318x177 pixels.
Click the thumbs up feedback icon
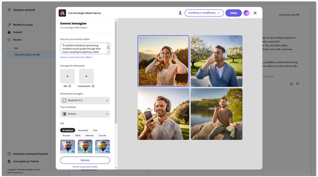click(x=291, y=84)
